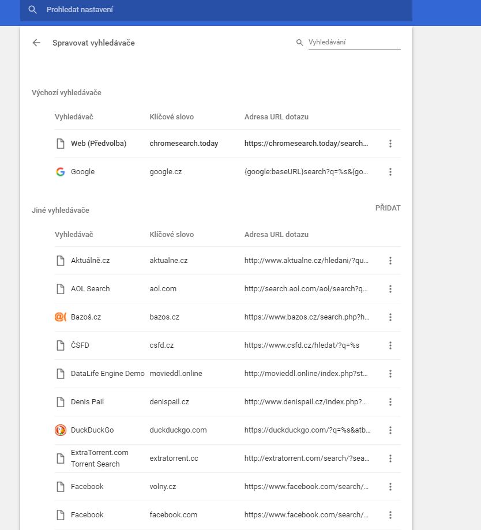This screenshot has width=481, height=530.
Task: Click the Google logo icon
Action: (x=61, y=172)
